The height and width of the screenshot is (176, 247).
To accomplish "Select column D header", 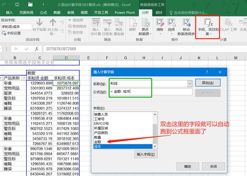I will (66, 58).
